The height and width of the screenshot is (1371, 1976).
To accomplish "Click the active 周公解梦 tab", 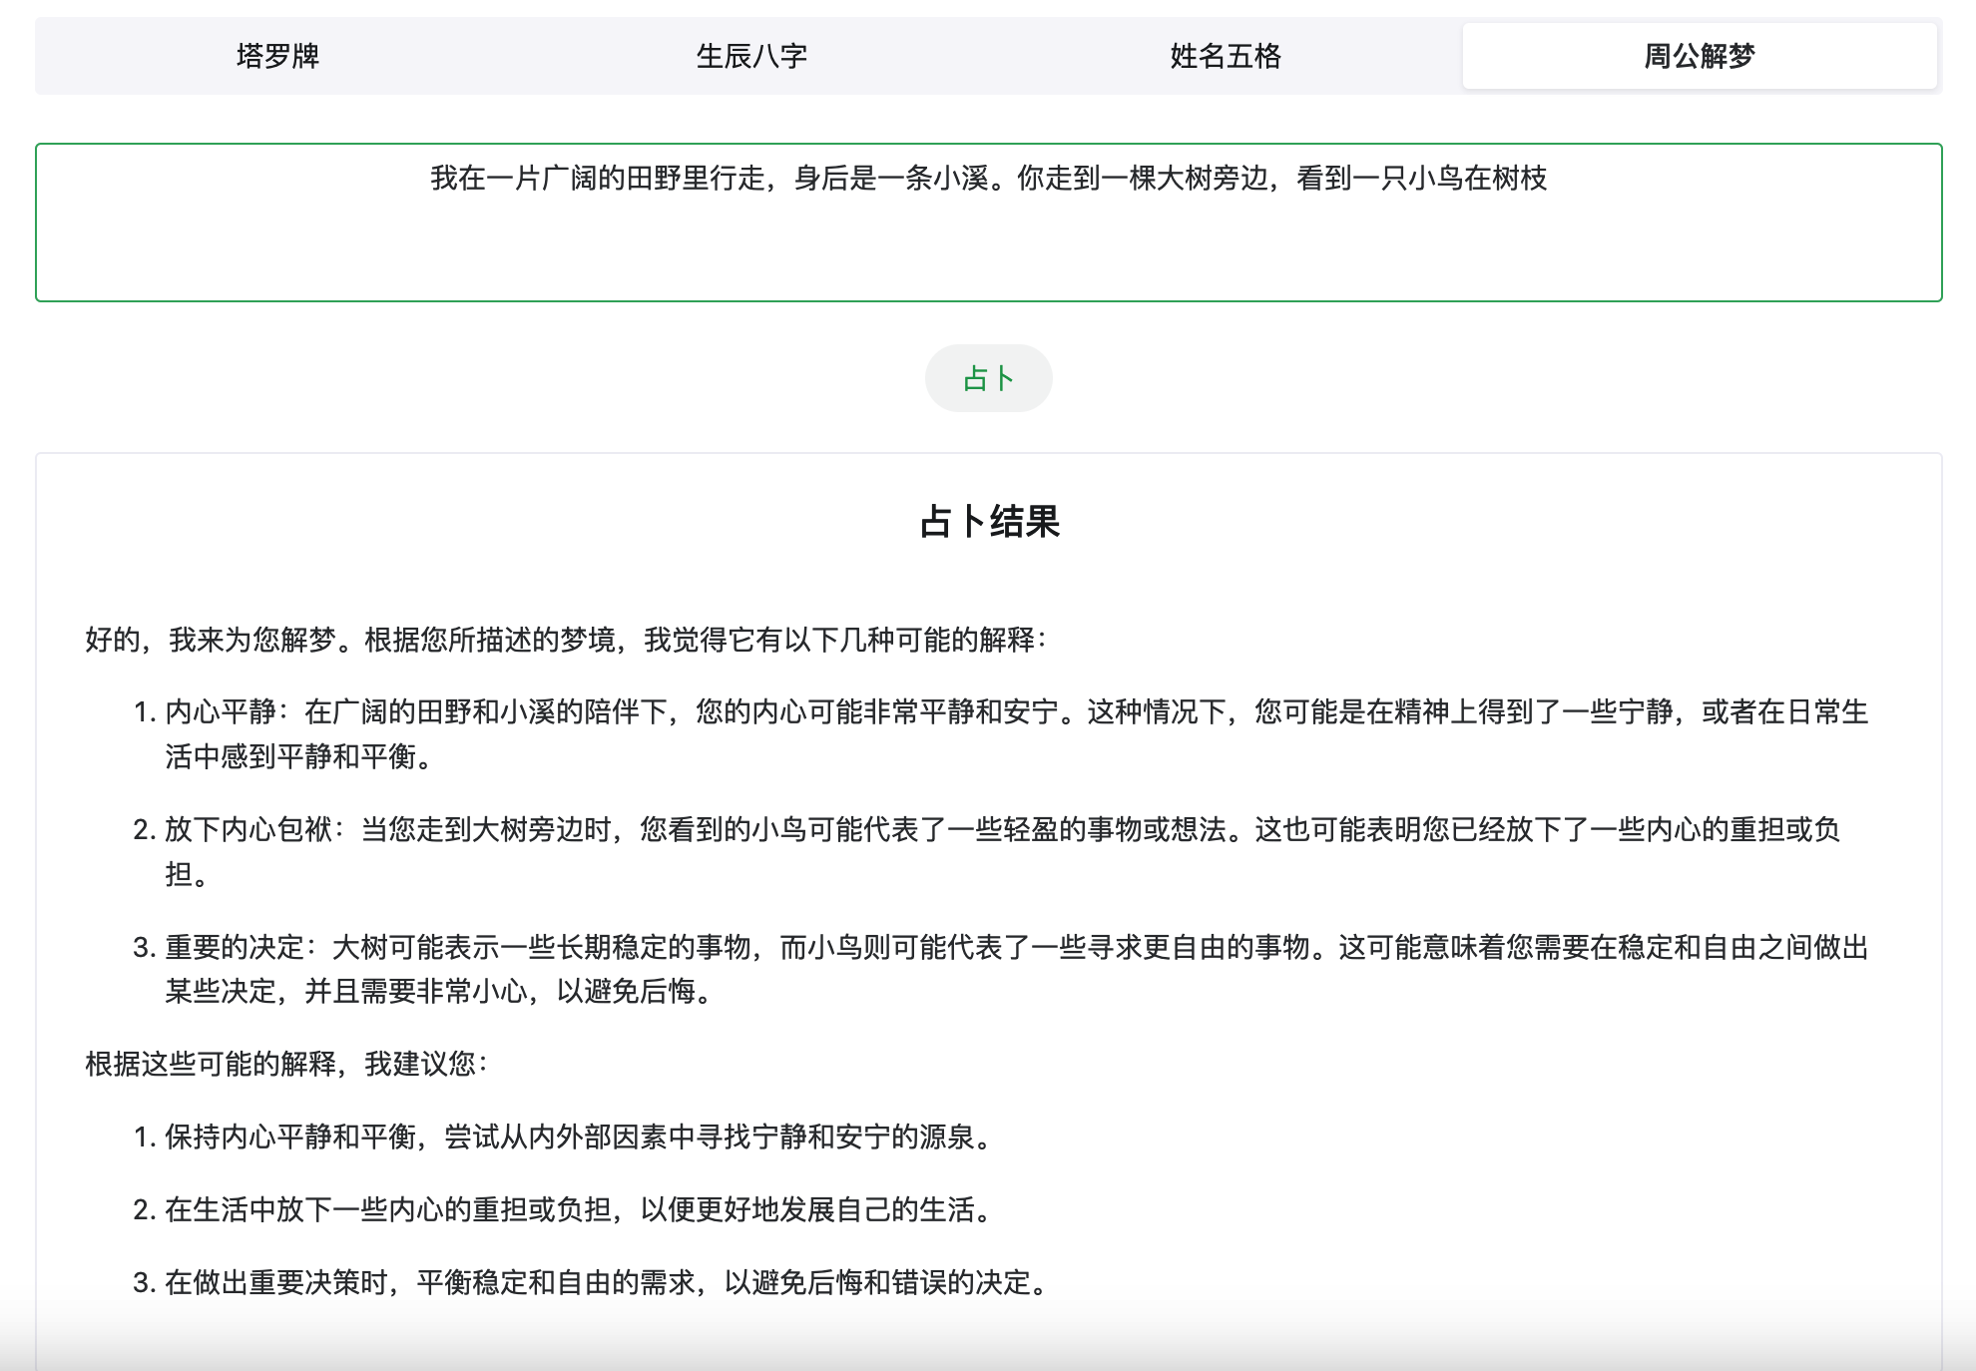I will (1699, 56).
